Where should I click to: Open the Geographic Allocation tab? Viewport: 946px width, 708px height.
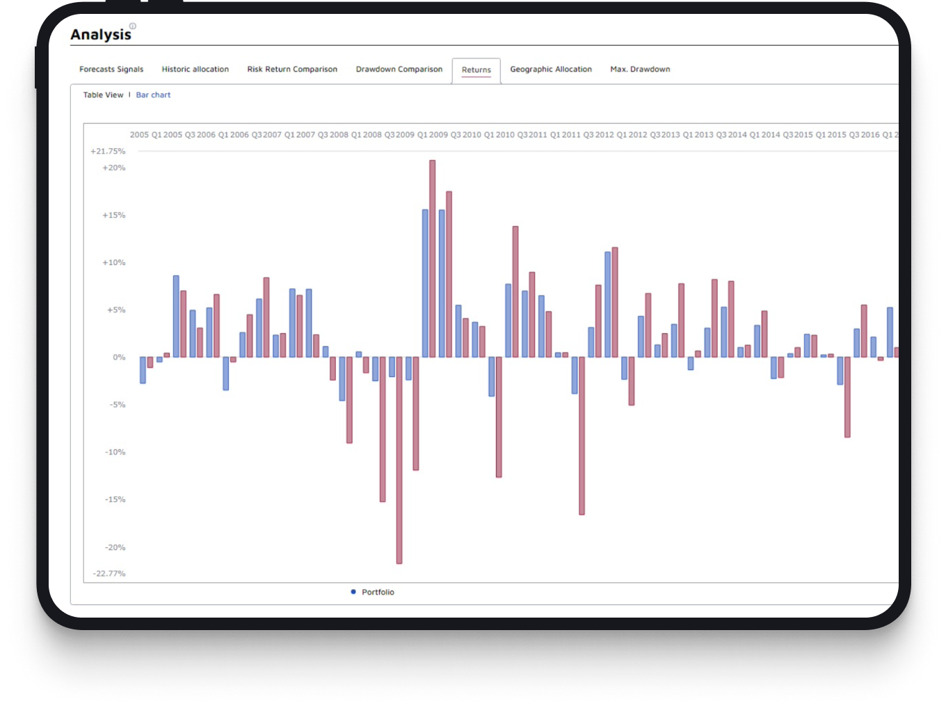(551, 70)
